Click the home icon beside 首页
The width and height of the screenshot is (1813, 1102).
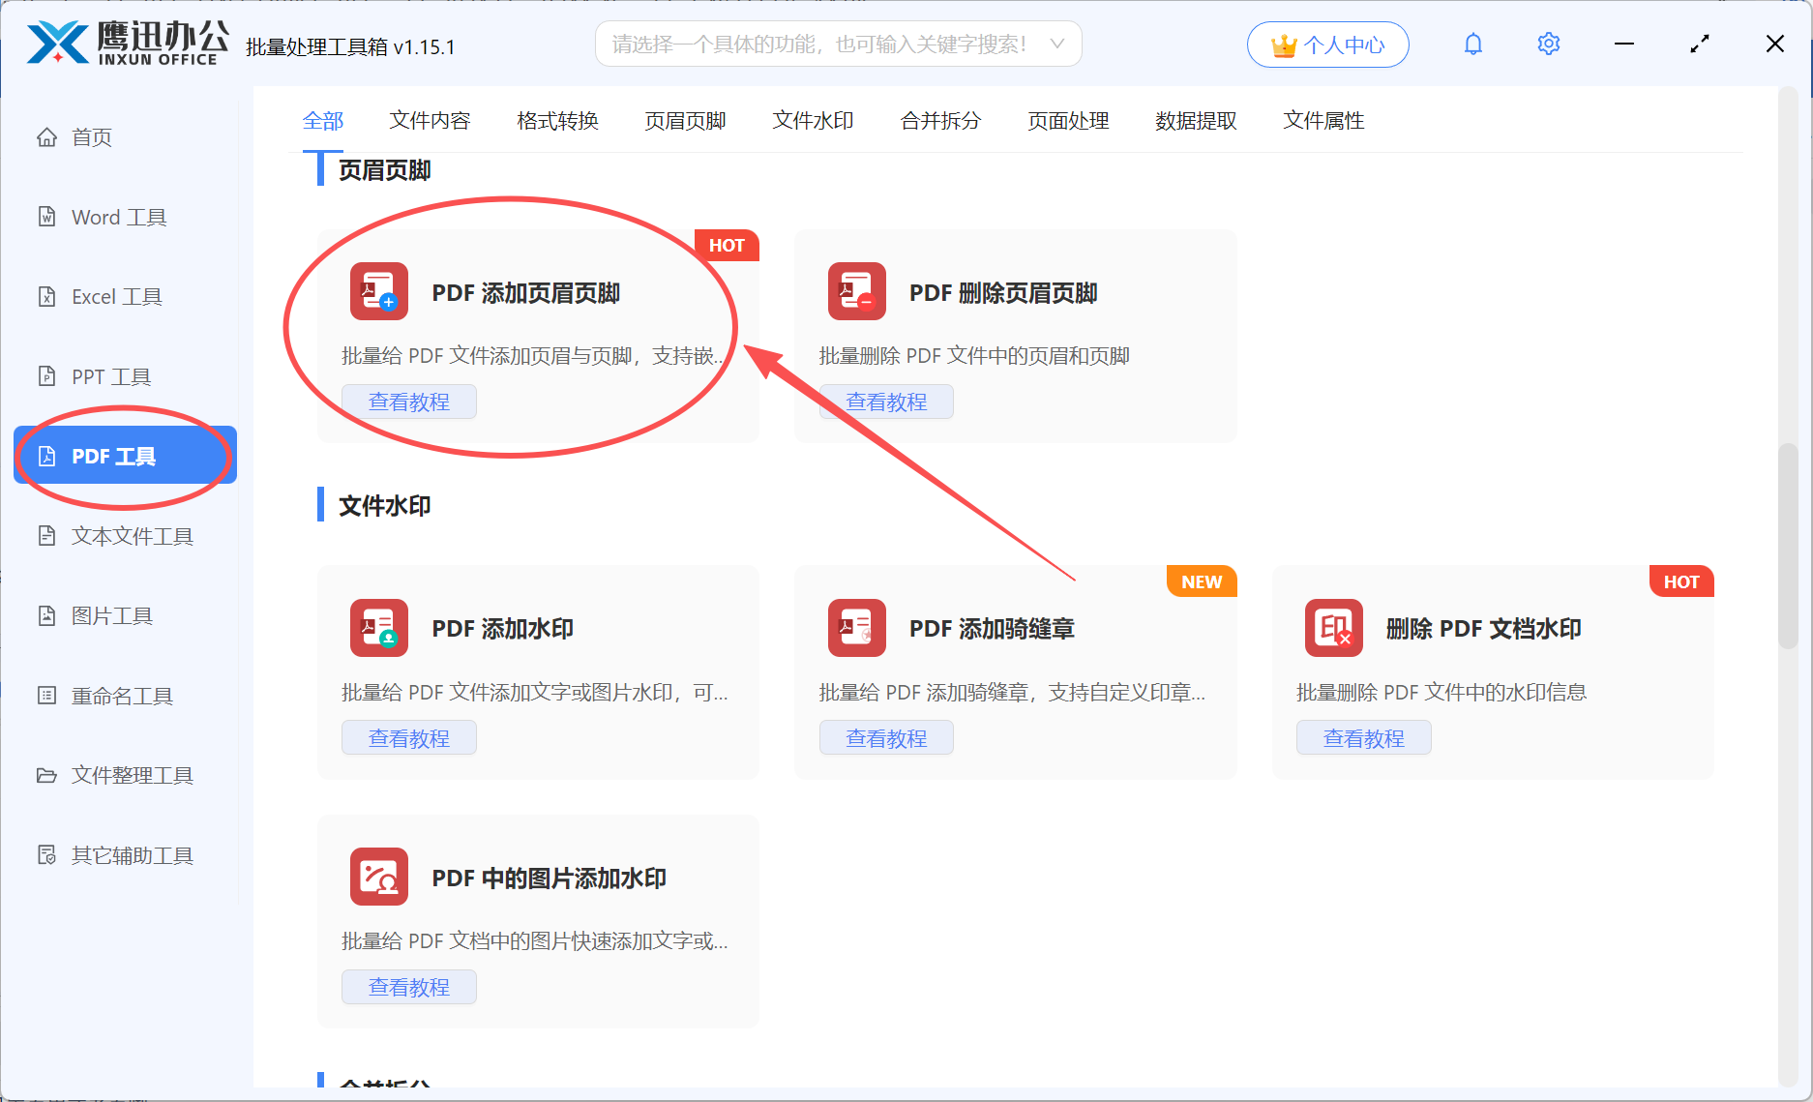[x=46, y=137]
